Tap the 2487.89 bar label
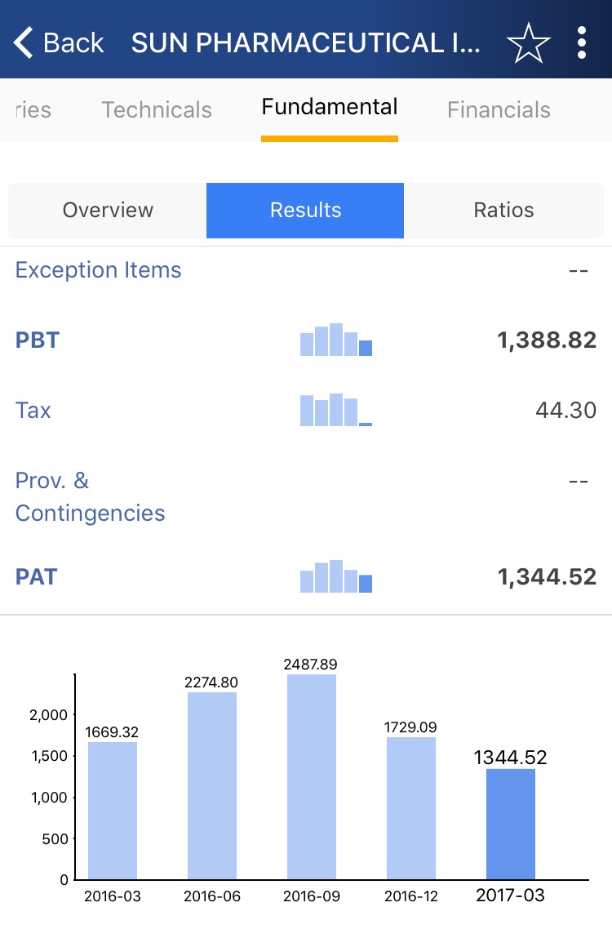Screen dimensions: 612x947 [x=310, y=665]
